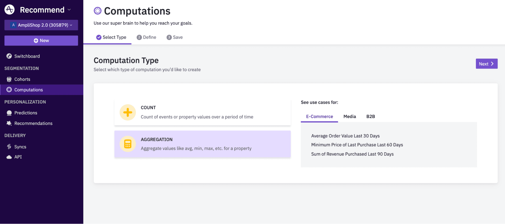Click the Syncs arrows icon

(9, 147)
